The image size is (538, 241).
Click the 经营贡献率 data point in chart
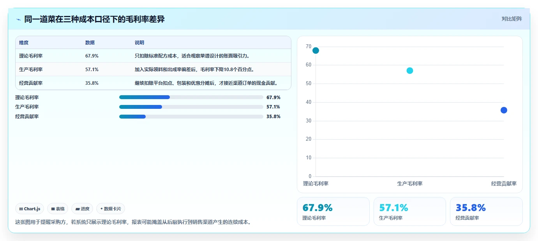tap(504, 110)
